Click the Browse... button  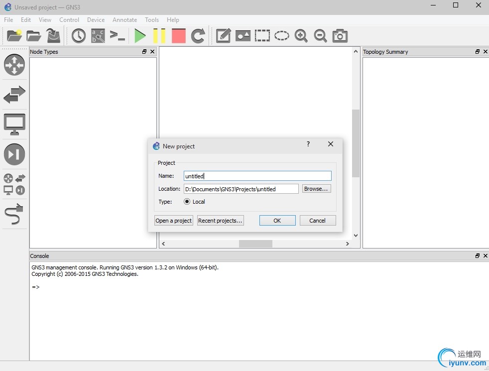316,189
